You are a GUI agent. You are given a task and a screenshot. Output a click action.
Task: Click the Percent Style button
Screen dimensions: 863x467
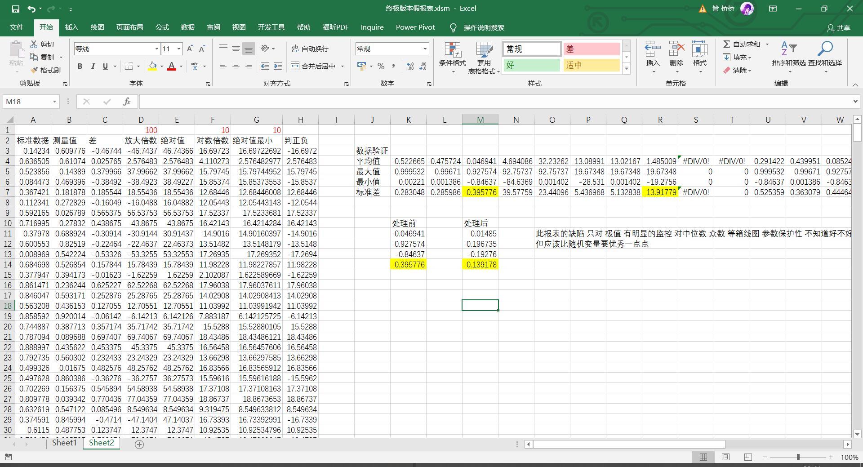(381, 66)
